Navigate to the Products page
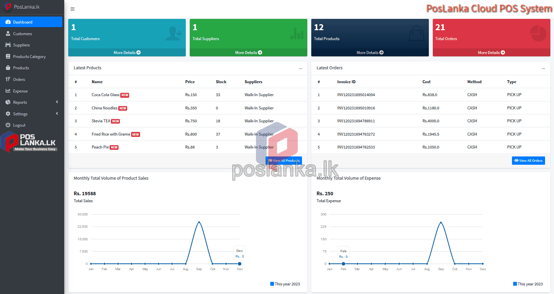This screenshot has height=294, width=554. [x=31, y=68]
